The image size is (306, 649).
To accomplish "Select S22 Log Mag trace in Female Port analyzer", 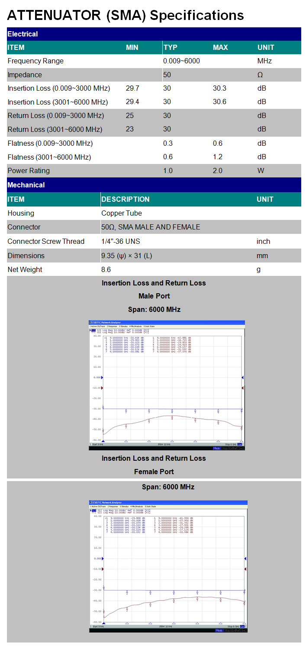I will click(122, 512).
